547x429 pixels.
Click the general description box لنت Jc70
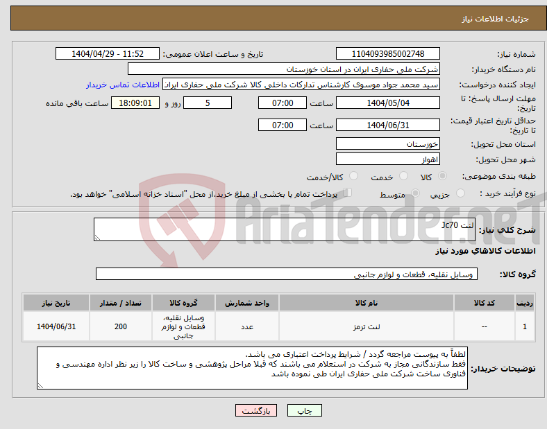pos(285,229)
